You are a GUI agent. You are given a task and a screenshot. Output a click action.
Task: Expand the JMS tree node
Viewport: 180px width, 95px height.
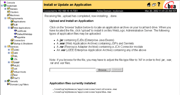coord(9,53)
